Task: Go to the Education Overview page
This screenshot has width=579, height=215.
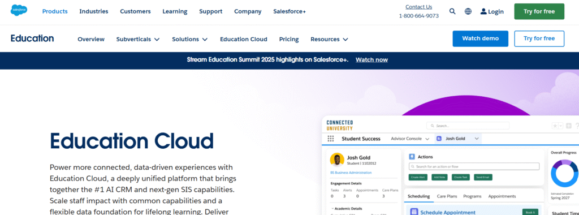Action: pos(91,39)
